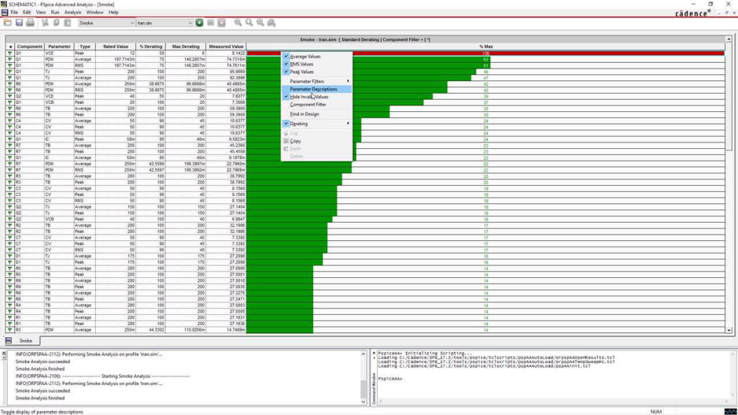The width and height of the screenshot is (738, 415).
Task: Click the sort dot column header
Action: [x=10, y=46]
